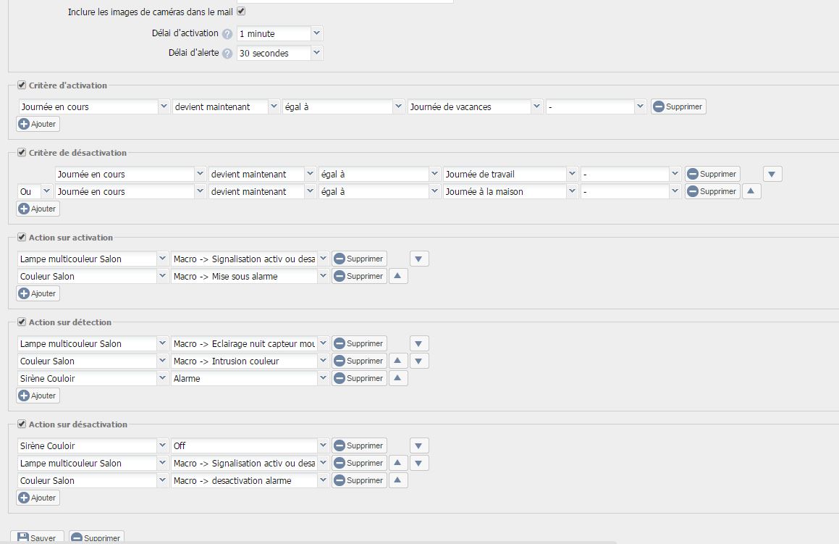Remove the Journée de vacances criterion
Image resolution: width=839 pixels, height=544 pixels.
[x=678, y=106]
